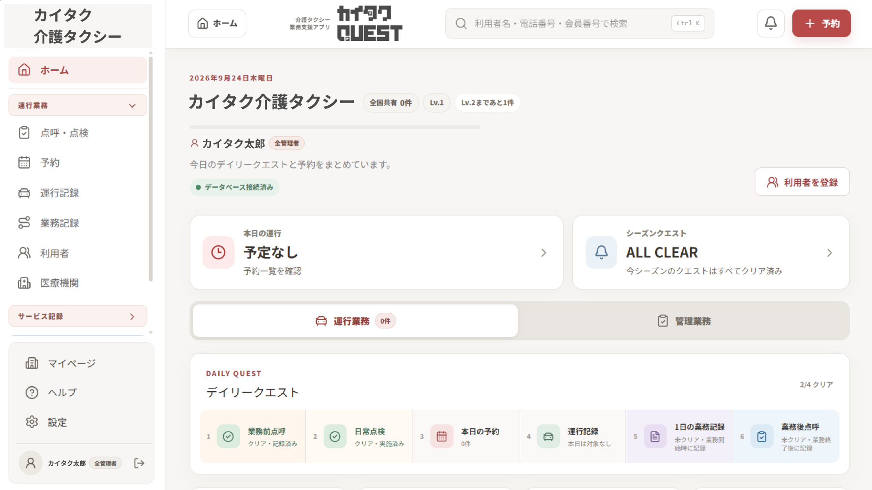Focus the 利用者名・電話番号 search field
Image resolution: width=872 pixels, height=490 pixels.
coord(579,23)
